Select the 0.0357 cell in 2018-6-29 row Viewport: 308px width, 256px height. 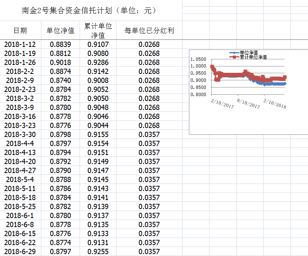[x=149, y=251]
